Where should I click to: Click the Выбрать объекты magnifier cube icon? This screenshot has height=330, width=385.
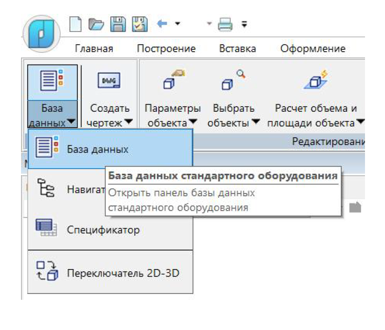233,80
